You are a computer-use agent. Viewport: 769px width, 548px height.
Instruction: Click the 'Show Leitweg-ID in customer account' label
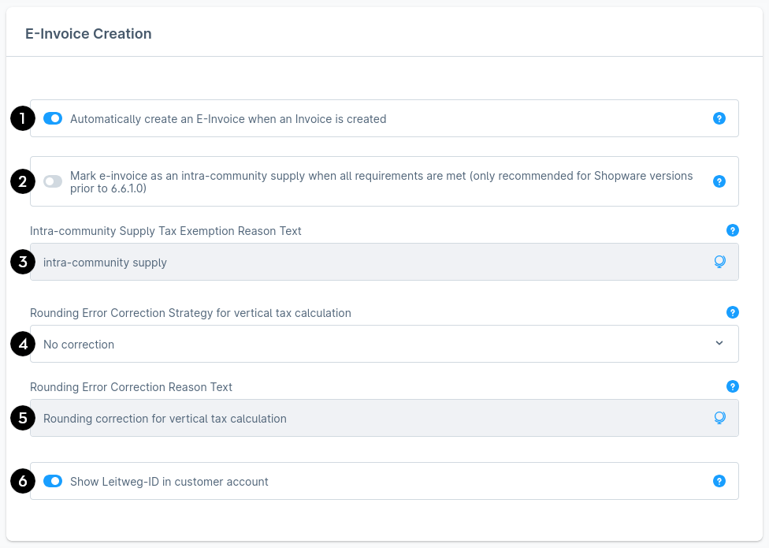169,482
